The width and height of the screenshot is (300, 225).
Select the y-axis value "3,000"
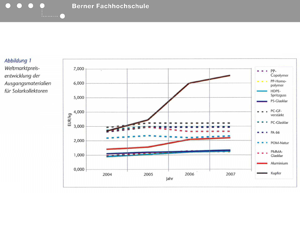(79, 126)
